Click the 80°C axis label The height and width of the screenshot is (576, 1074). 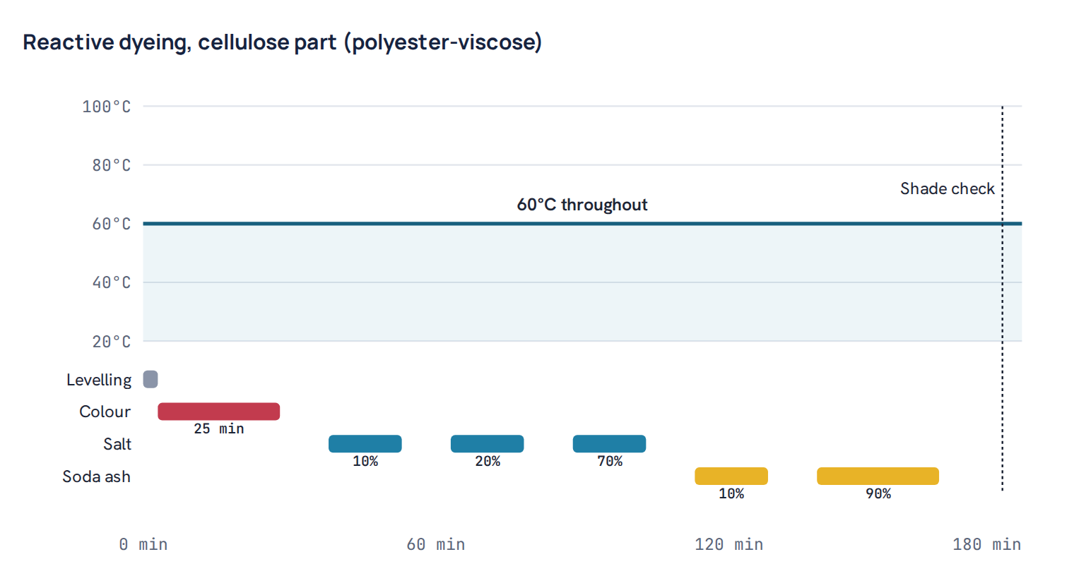click(112, 165)
